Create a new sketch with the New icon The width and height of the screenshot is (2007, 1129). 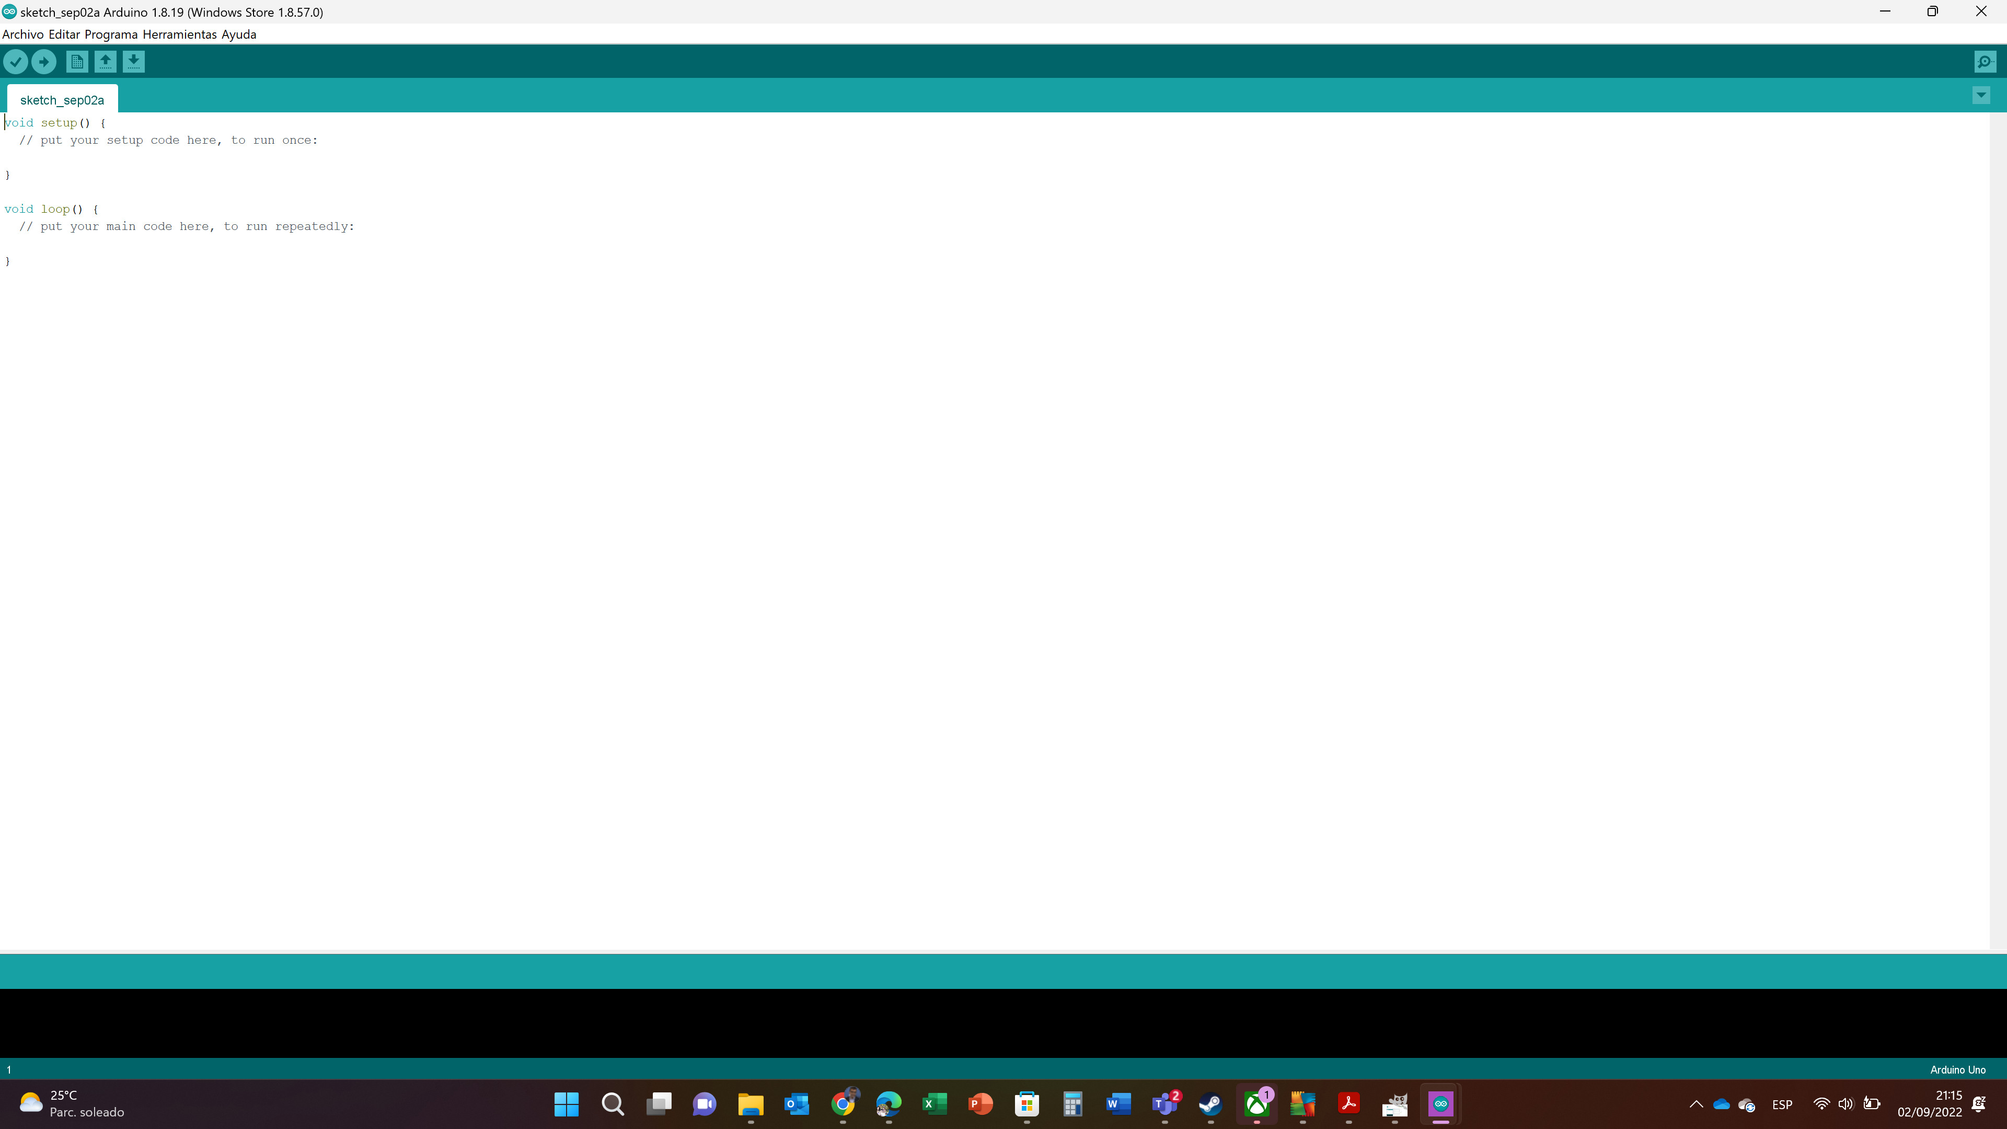click(x=76, y=62)
